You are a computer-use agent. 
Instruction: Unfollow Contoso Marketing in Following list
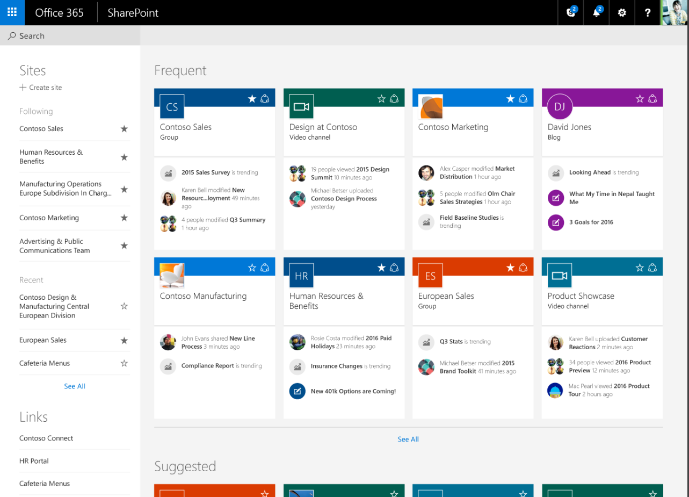[124, 218]
